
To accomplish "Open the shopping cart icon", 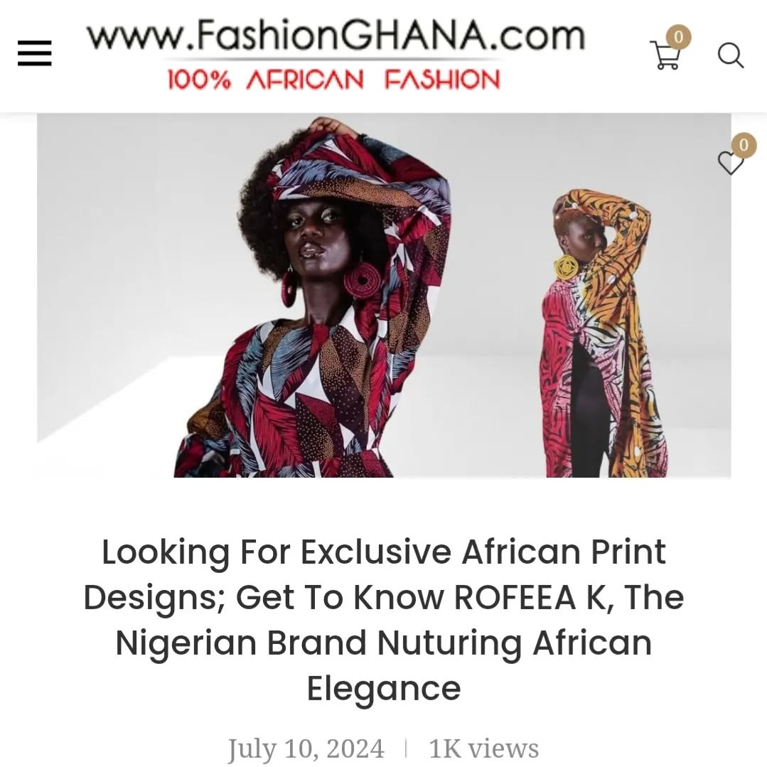I will coord(665,55).
